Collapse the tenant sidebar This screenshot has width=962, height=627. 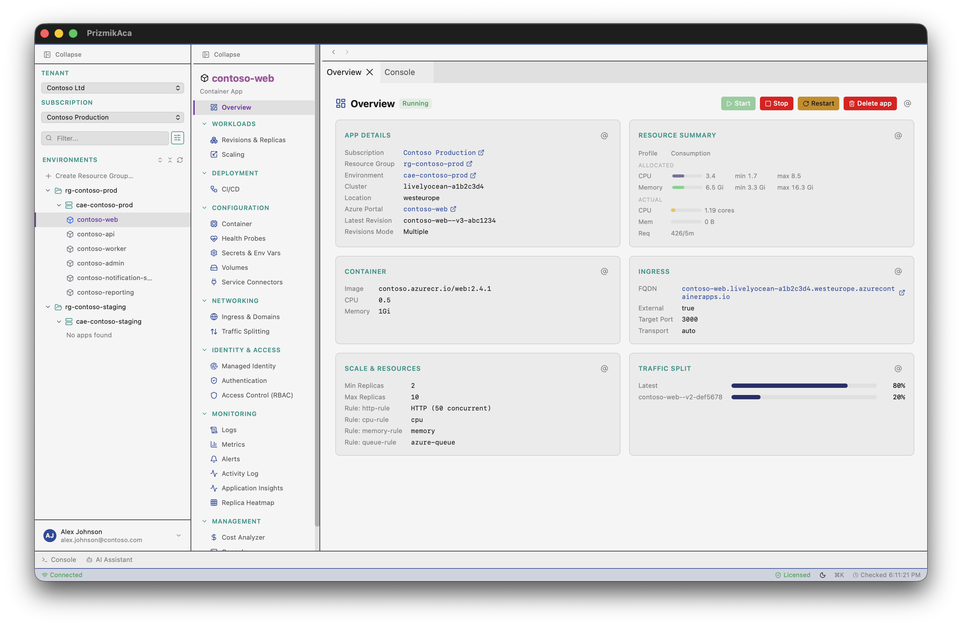click(x=63, y=54)
